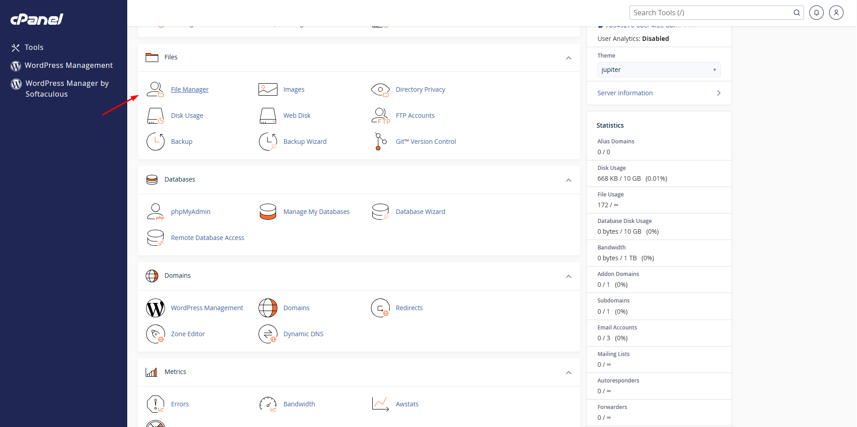Screen dimensions: 857x427
Task: Collapse the Domains section
Action: pyautogui.click(x=568, y=276)
